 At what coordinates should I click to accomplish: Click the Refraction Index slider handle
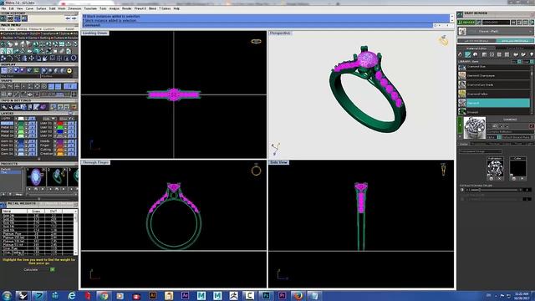click(x=480, y=190)
